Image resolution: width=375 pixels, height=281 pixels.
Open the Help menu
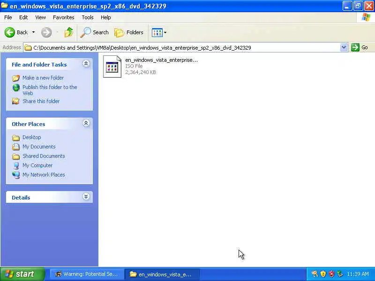click(105, 17)
